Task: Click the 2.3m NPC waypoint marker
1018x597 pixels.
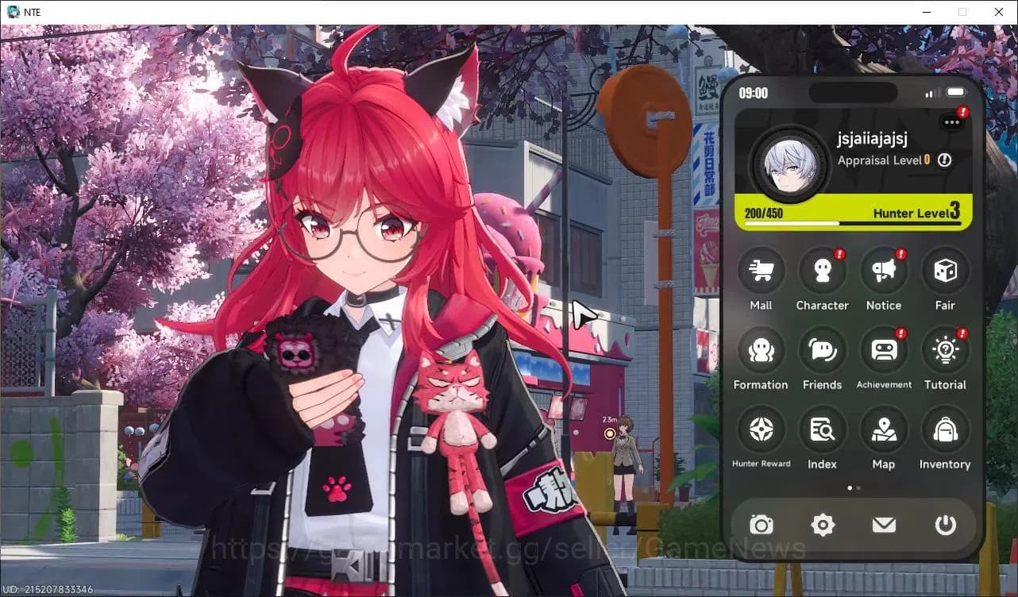Action: (610, 433)
